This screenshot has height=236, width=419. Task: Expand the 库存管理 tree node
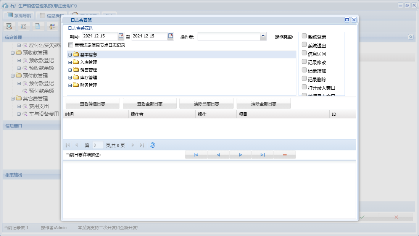pos(70,78)
